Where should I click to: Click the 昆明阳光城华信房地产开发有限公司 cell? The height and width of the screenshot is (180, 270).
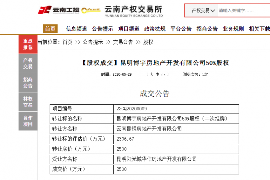pos(177,159)
